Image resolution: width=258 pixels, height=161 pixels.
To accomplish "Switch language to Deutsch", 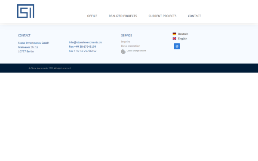I will click(x=183, y=34).
